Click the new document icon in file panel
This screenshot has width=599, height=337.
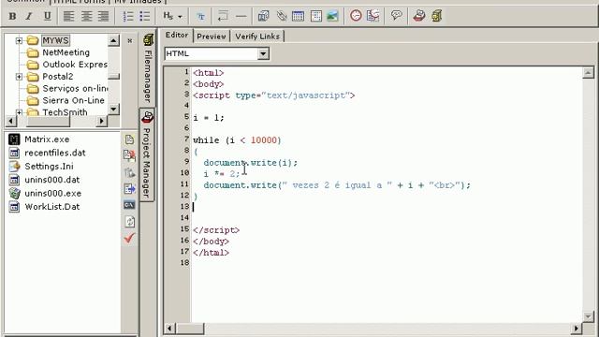pyautogui.click(x=129, y=139)
